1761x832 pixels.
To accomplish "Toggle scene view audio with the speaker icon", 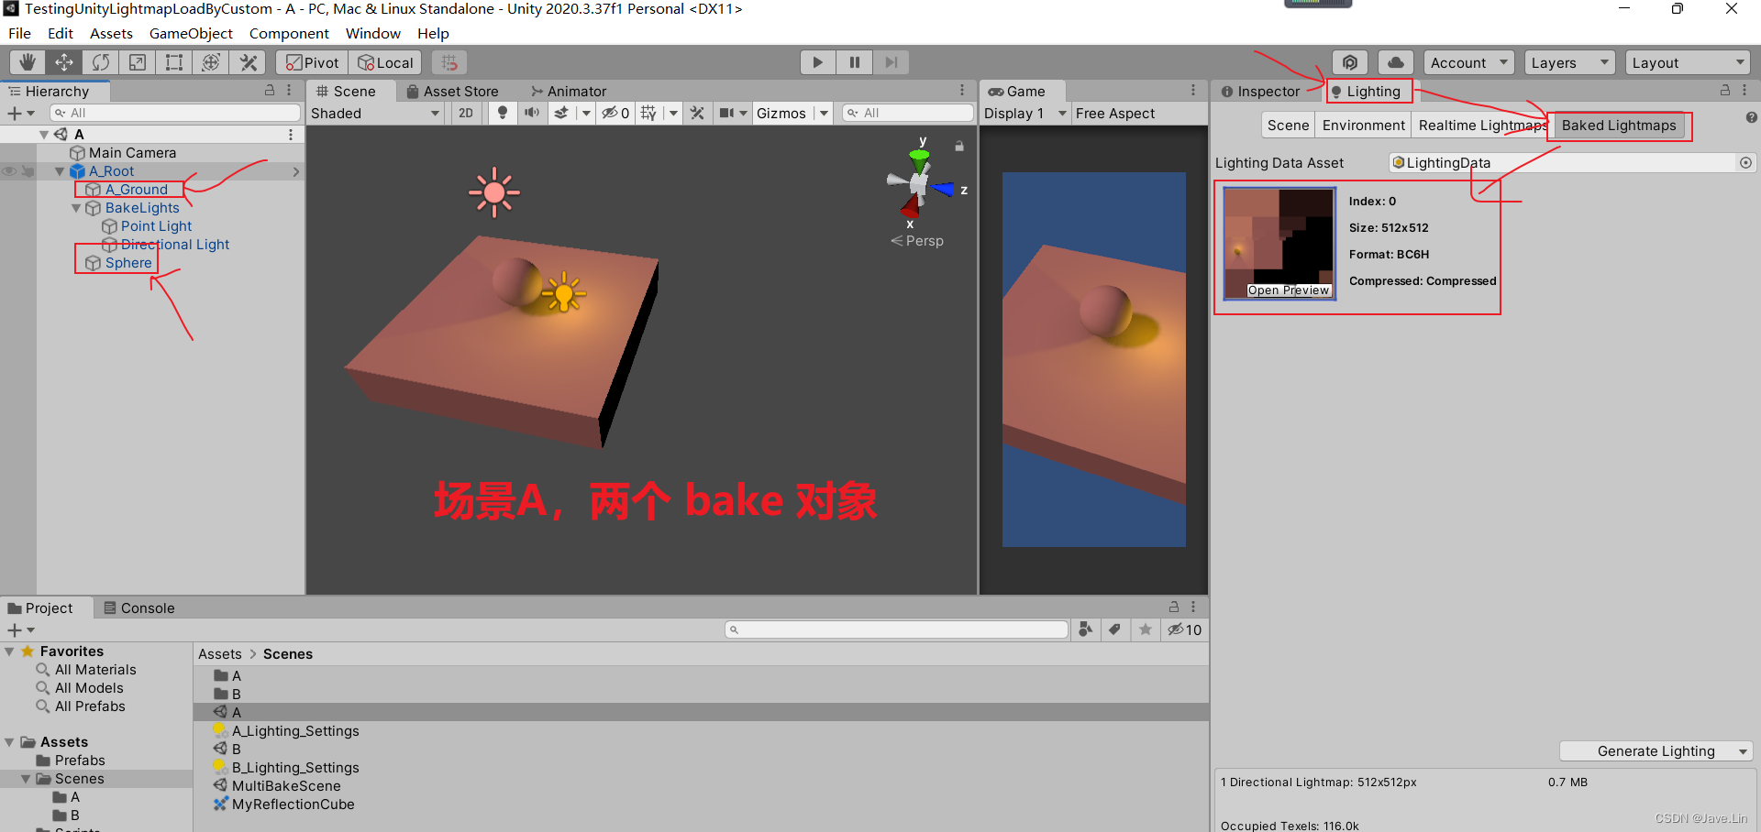I will click(x=532, y=113).
